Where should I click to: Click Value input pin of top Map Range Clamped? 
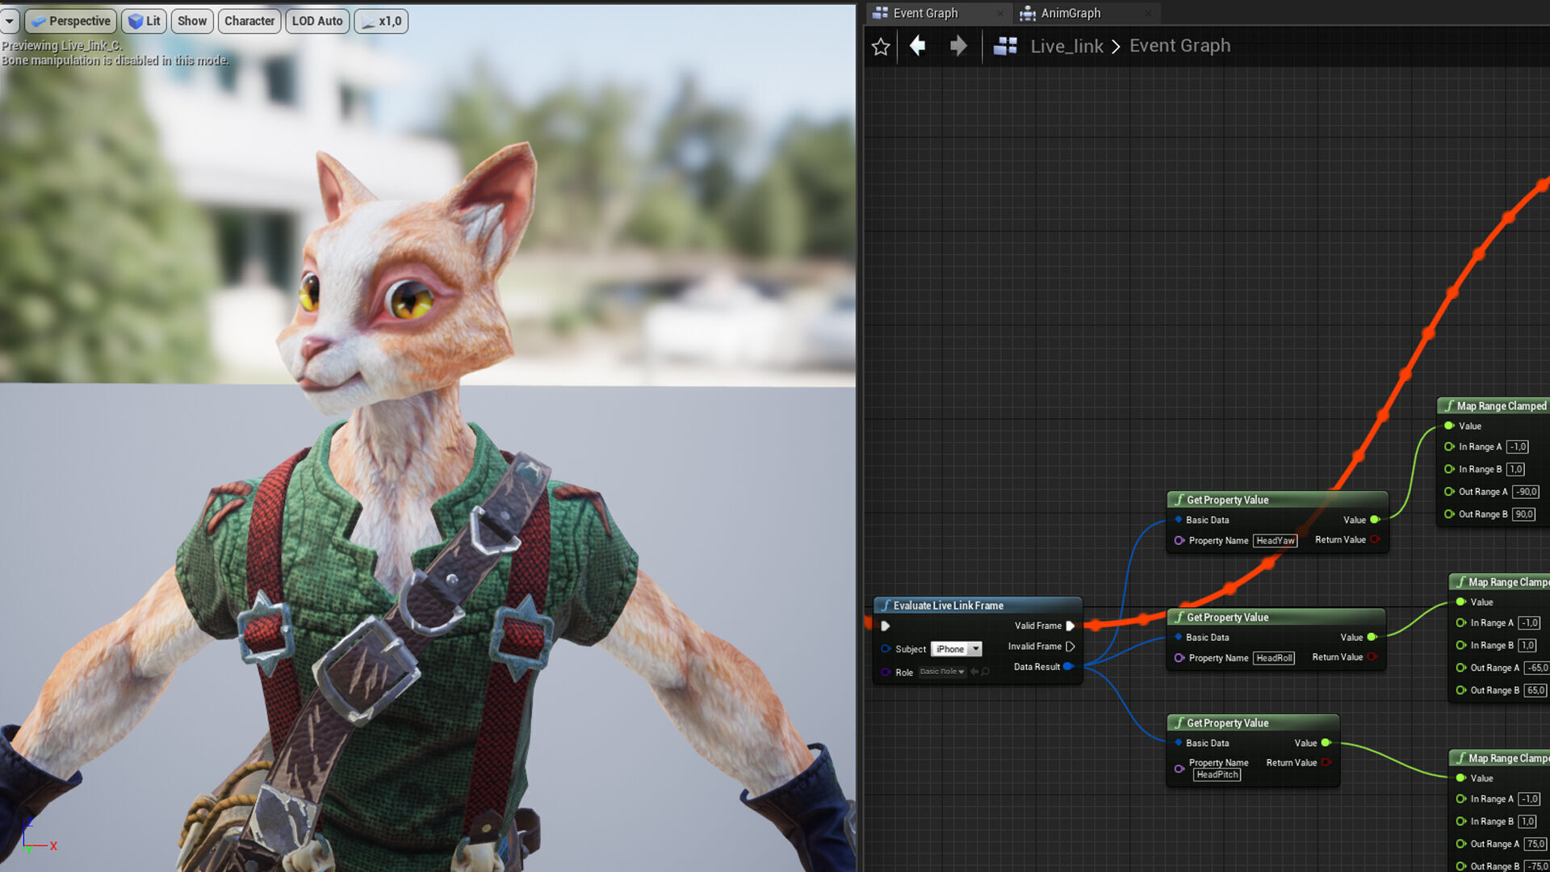click(1449, 426)
